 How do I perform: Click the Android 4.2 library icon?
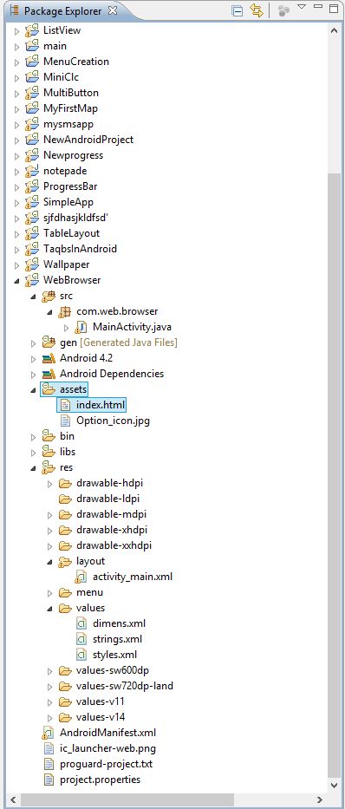point(49,358)
